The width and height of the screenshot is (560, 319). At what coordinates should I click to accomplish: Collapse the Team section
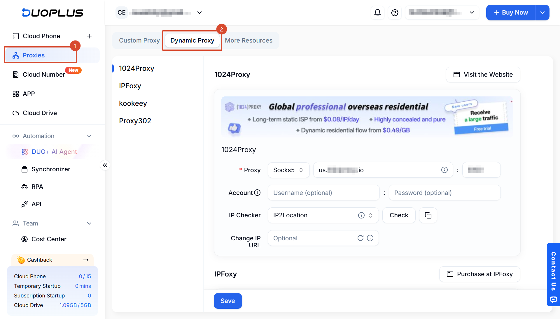[89, 223]
